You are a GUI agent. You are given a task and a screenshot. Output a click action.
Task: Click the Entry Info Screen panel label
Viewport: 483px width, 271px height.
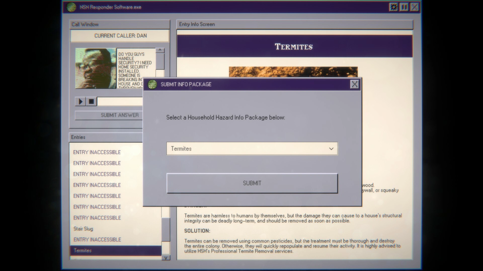(197, 24)
